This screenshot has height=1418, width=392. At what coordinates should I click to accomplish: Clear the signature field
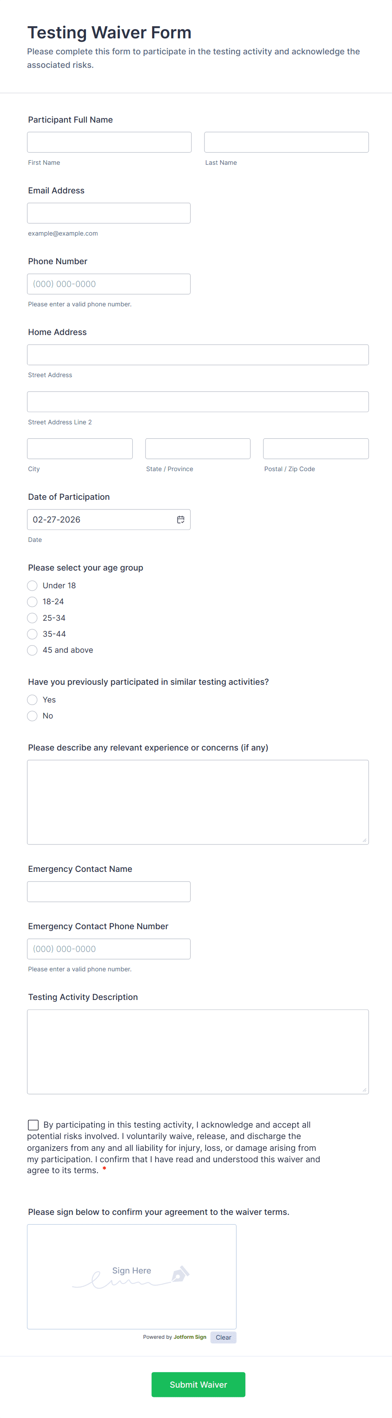click(x=223, y=1337)
